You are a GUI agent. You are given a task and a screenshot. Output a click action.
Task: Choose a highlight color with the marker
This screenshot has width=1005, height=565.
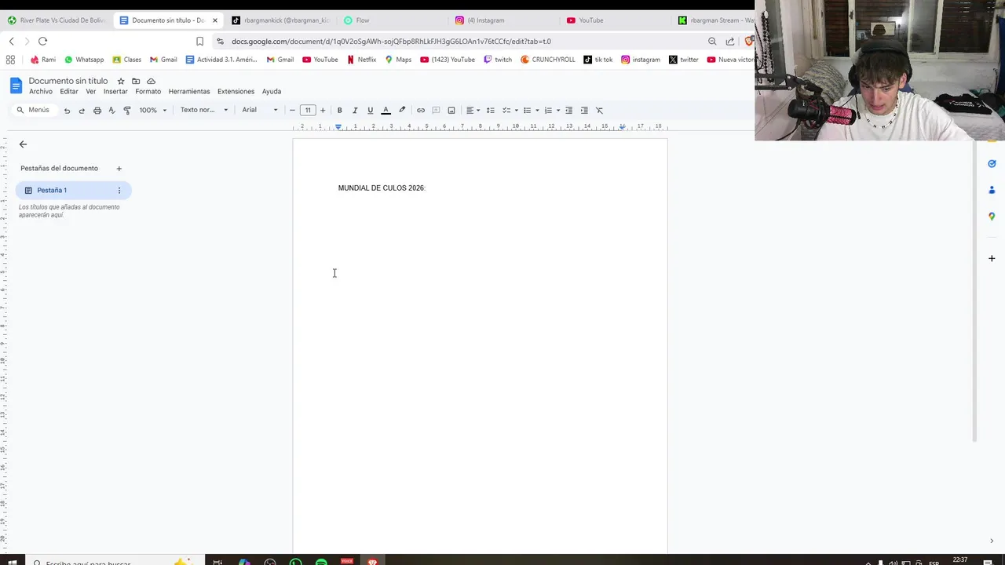coord(402,111)
